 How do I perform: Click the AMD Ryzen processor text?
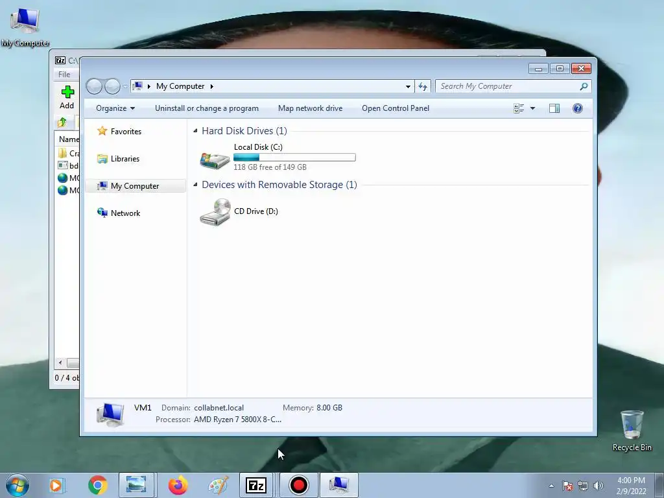click(237, 420)
